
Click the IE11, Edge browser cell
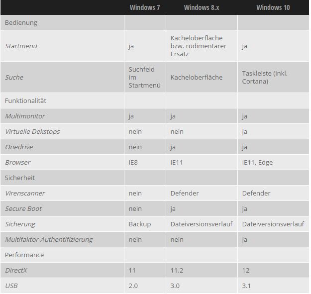click(257, 163)
